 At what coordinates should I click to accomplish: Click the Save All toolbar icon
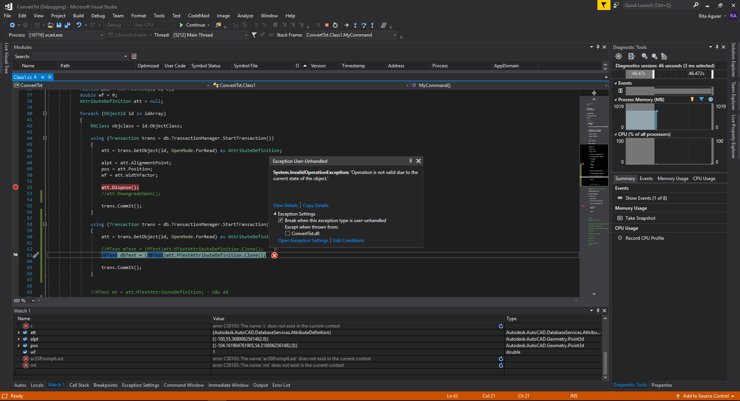[67, 25]
